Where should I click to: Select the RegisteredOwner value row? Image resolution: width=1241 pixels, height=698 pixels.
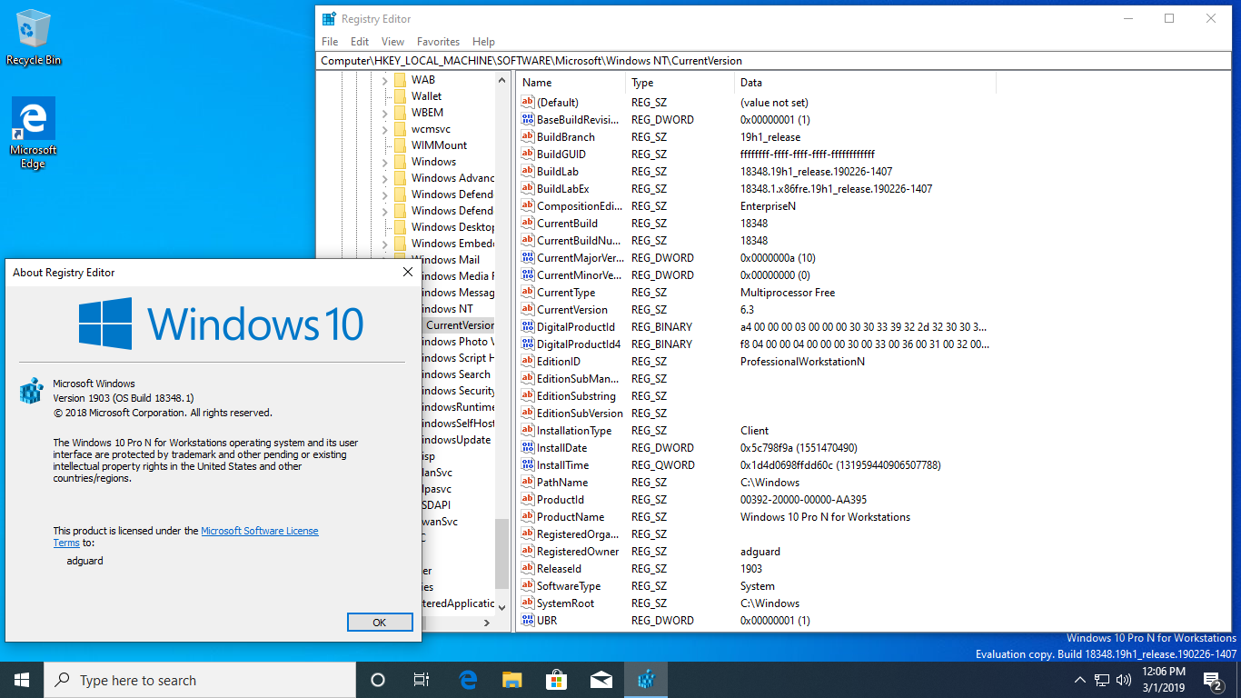[x=756, y=552]
